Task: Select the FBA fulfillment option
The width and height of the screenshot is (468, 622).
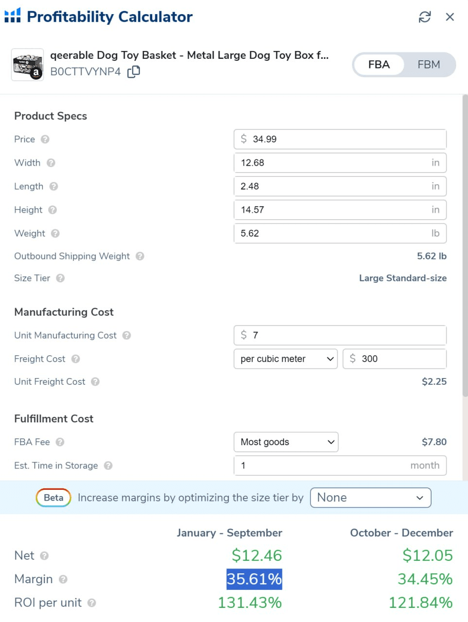Action: coord(379,65)
